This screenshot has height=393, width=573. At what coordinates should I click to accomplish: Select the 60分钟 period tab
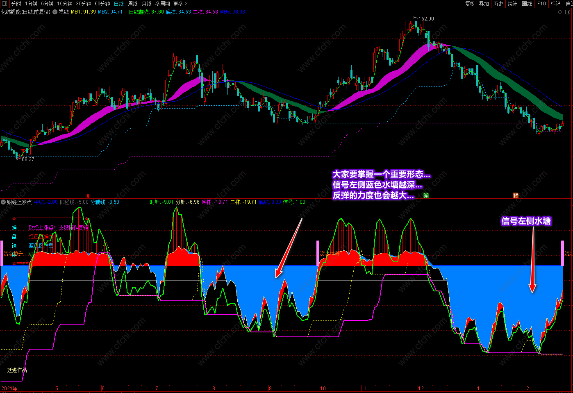pyautogui.click(x=102, y=4)
